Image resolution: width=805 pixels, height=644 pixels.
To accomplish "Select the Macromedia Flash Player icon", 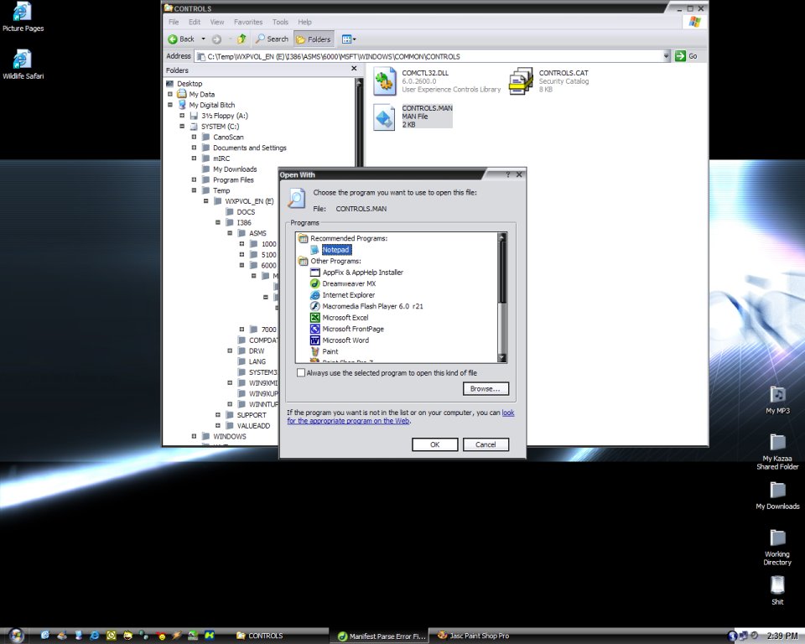I will [x=314, y=306].
